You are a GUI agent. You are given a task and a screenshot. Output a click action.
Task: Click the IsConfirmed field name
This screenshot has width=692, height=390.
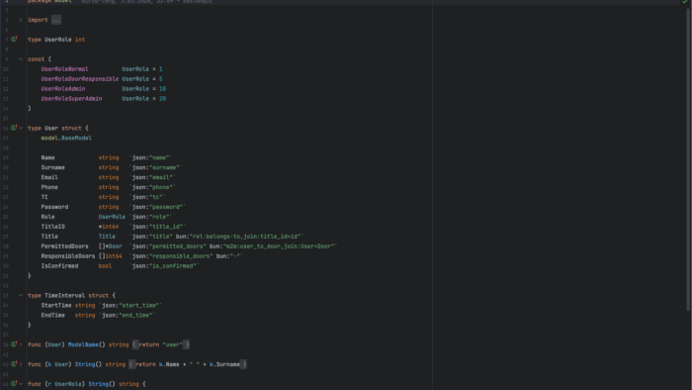pos(59,266)
